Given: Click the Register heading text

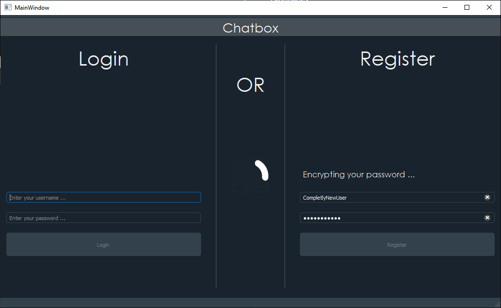Looking at the screenshot, I should pyautogui.click(x=397, y=59).
